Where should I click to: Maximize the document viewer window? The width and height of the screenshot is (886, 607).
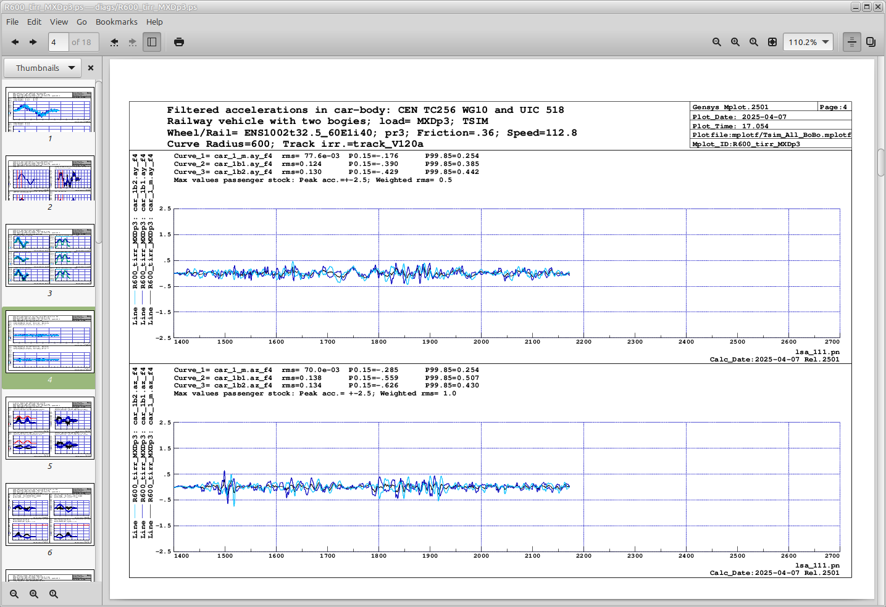pos(867,7)
